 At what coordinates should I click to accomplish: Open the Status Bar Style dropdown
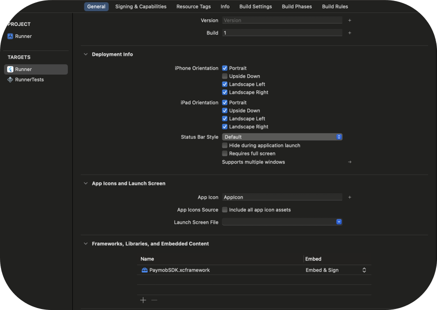coord(282,137)
